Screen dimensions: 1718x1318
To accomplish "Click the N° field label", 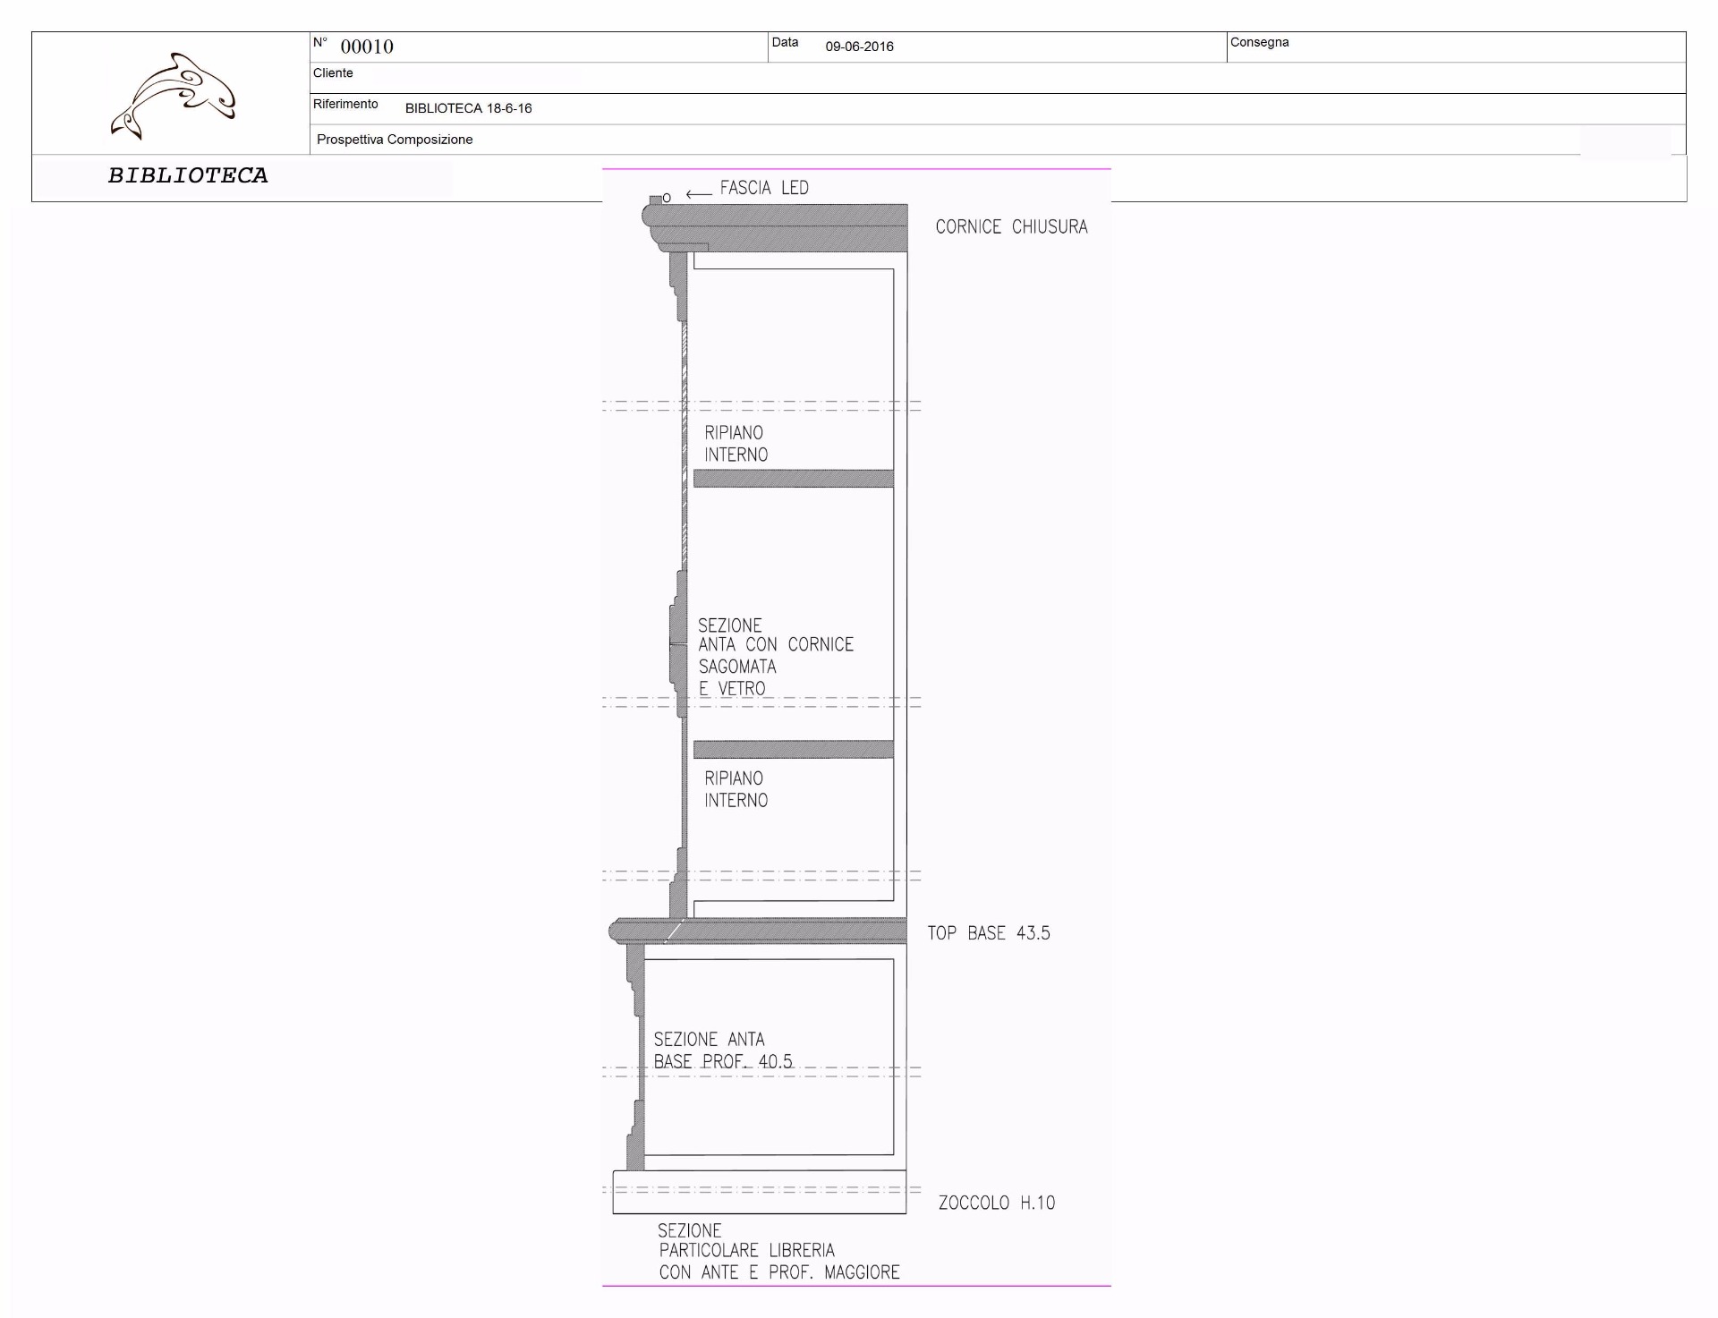I will 320,42.
